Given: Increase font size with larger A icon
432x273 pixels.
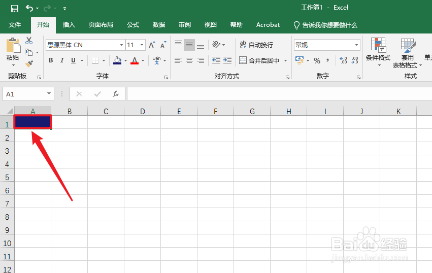Looking at the screenshot, I should pos(152,45).
